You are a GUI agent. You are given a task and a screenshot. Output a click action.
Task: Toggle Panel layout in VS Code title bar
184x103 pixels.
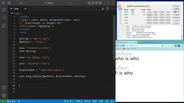tap(93, 3)
